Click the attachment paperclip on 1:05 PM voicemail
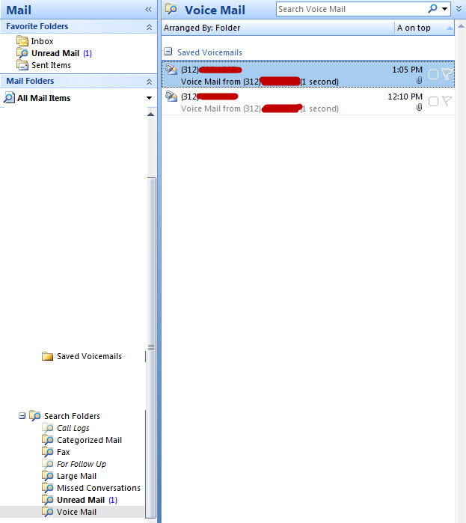 tap(419, 81)
